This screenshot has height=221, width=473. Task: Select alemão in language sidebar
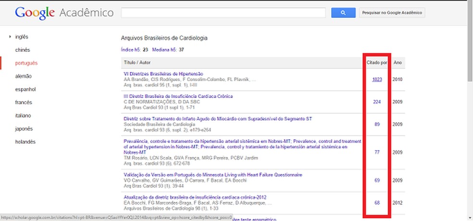pos(23,76)
